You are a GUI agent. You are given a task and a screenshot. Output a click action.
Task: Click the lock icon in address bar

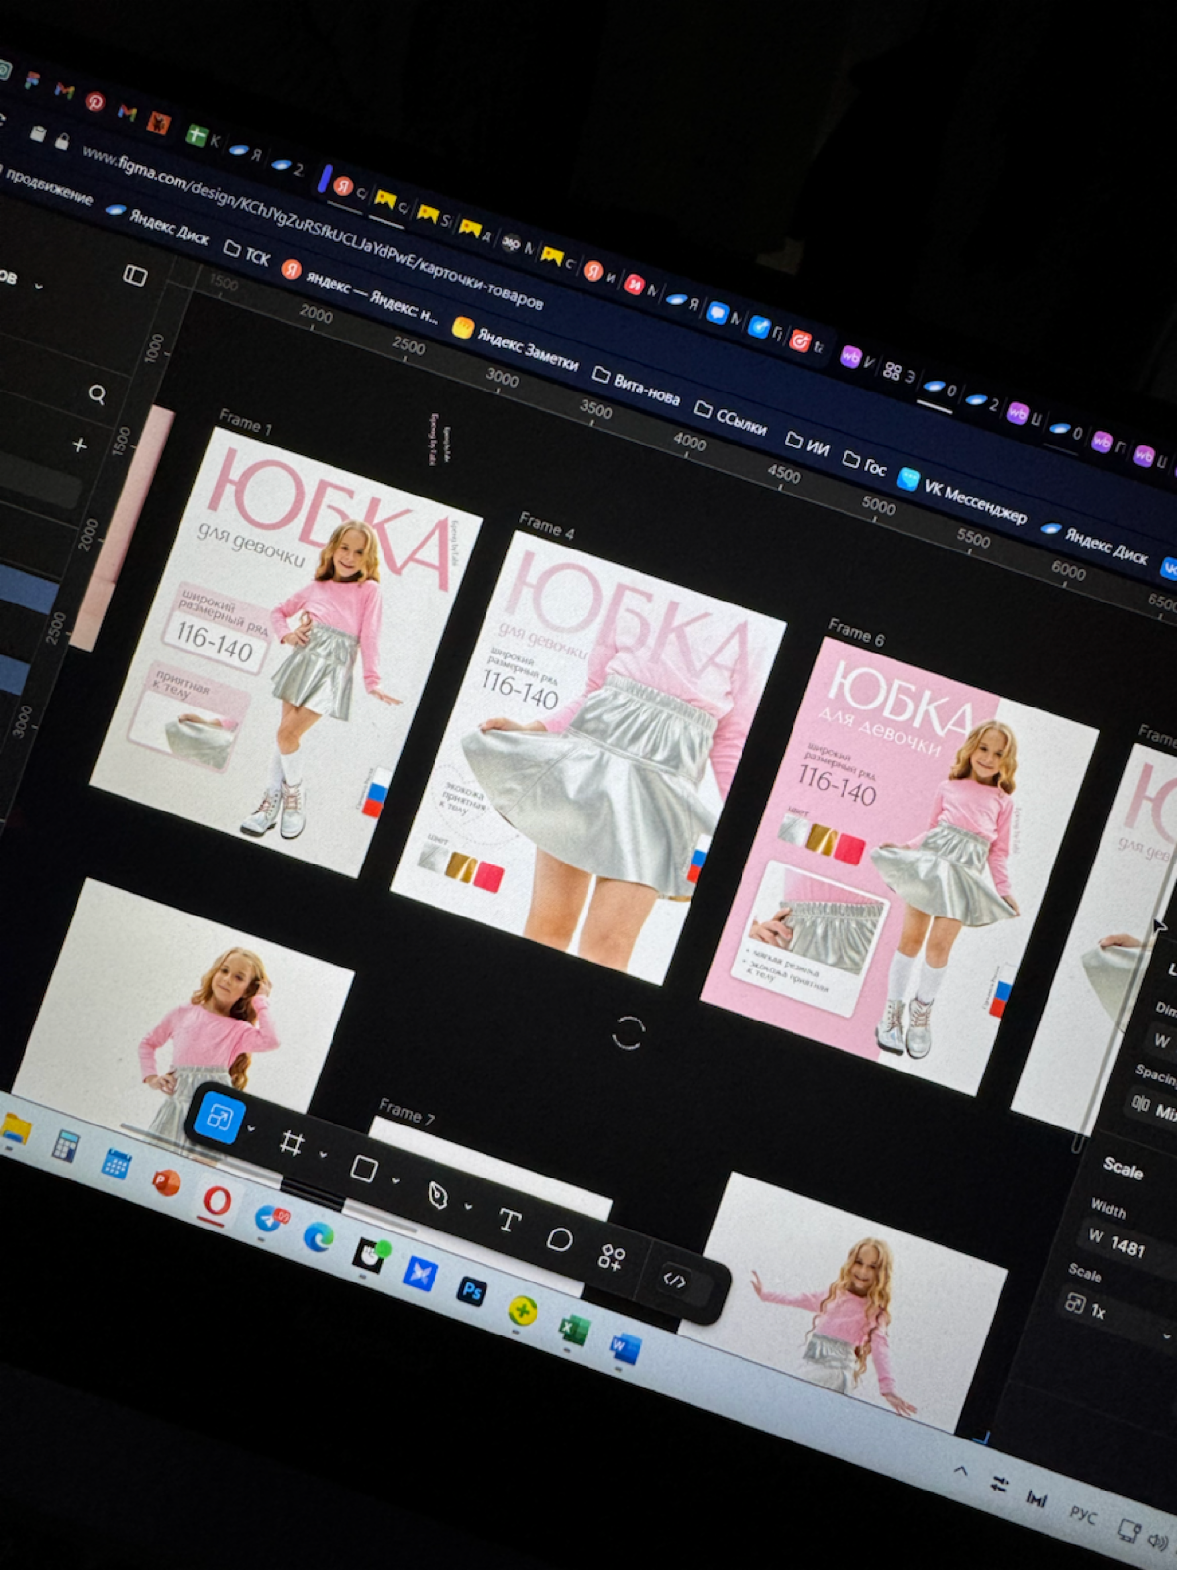pos(62,142)
